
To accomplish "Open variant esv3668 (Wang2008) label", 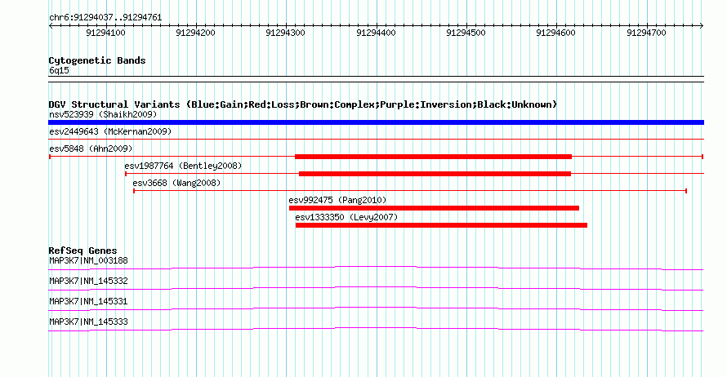I will click(x=176, y=183).
